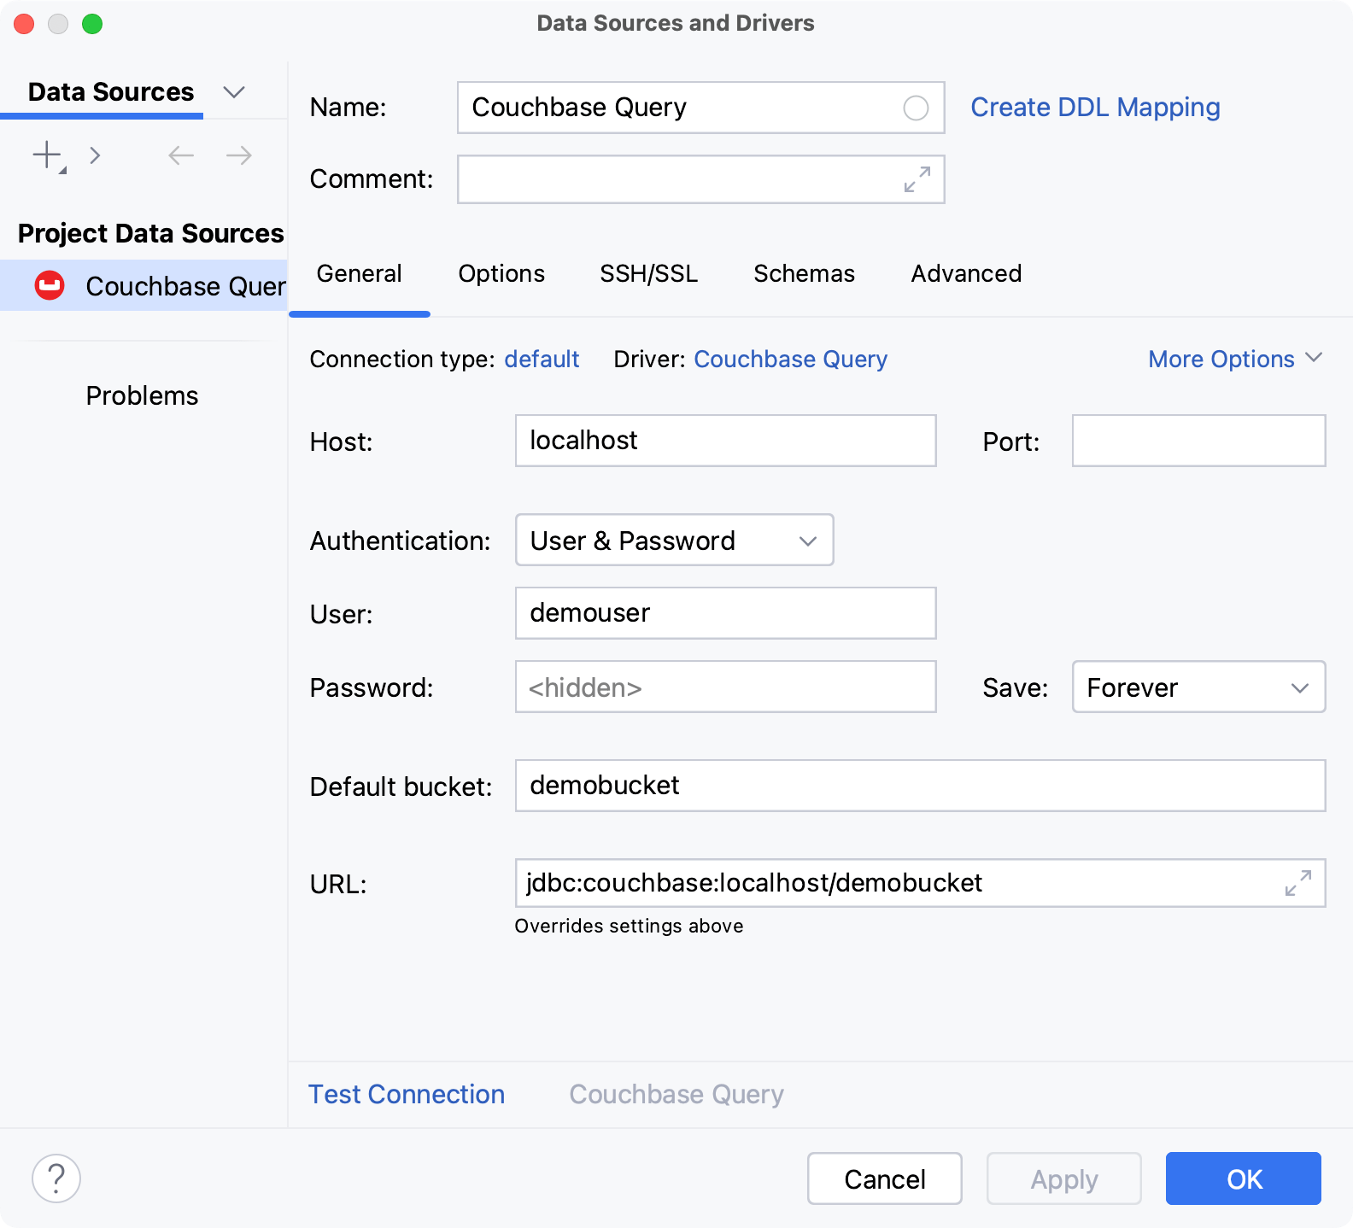Click the expand icon in Comment field
Viewport: 1353px width, 1228px height.
[x=917, y=179]
